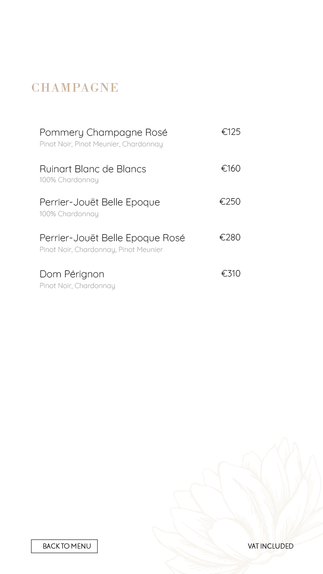This screenshot has height=574, width=323.
Task: Click Ruinart Blanc de Blancs item
Action: (x=93, y=169)
